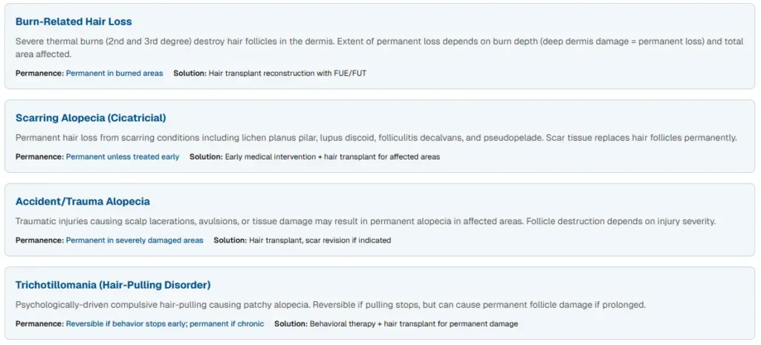Click the "Permanent unless treated early" text
The height and width of the screenshot is (345, 761).
[x=123, y=157]
